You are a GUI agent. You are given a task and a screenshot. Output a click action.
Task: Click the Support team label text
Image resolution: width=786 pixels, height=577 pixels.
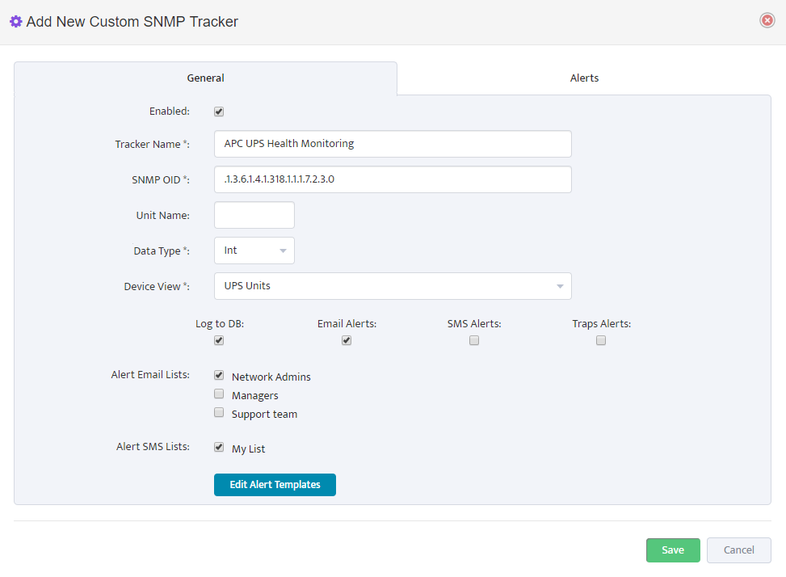264,414
